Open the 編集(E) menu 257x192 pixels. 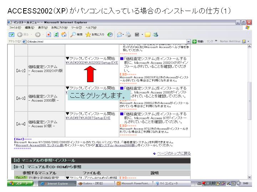[x=30, y=28]
